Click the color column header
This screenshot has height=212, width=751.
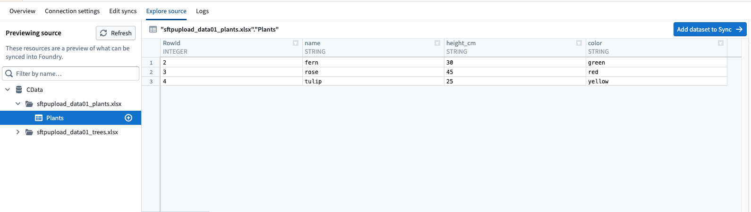[x=657, y=48]
